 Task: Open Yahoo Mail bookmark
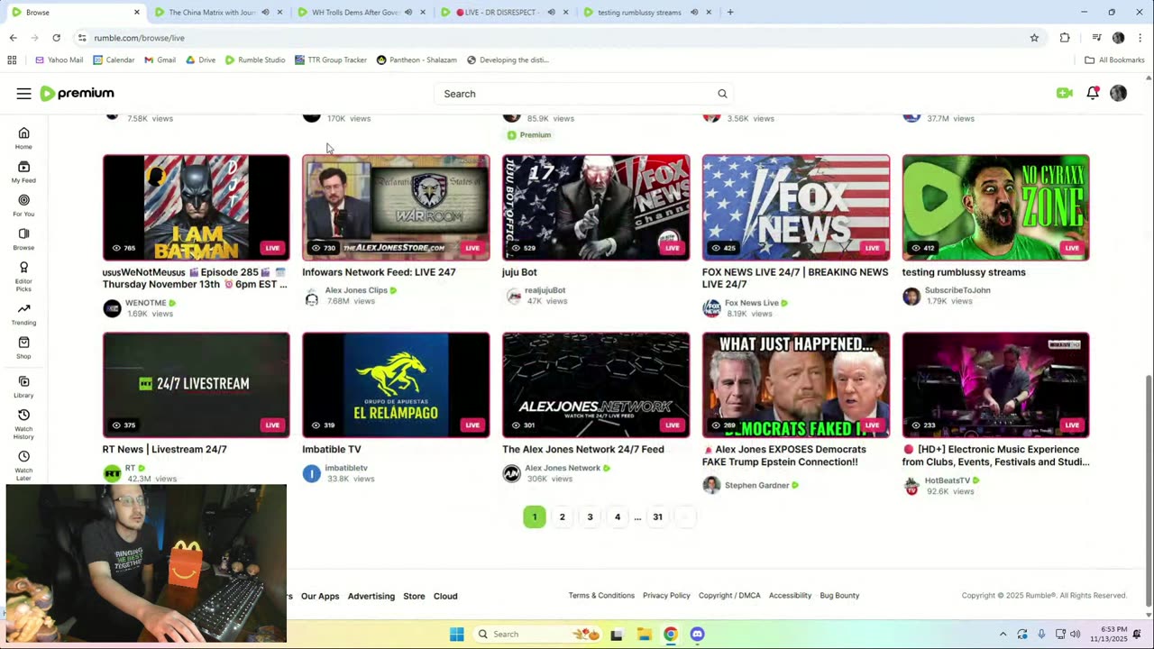[x=60, y=60]
